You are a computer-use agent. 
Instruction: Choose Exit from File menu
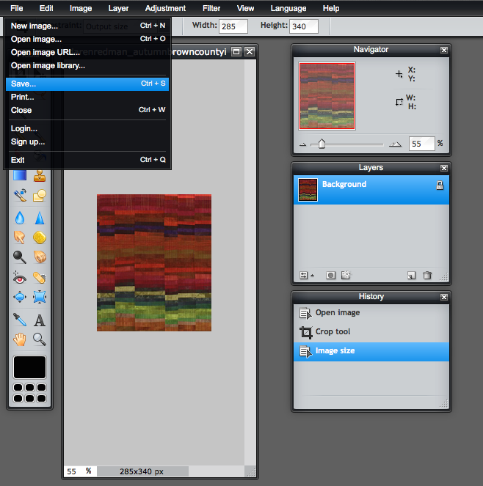[x=87, y=160]
